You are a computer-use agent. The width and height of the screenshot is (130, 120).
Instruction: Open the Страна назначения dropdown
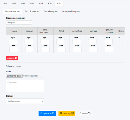point(19,22)
